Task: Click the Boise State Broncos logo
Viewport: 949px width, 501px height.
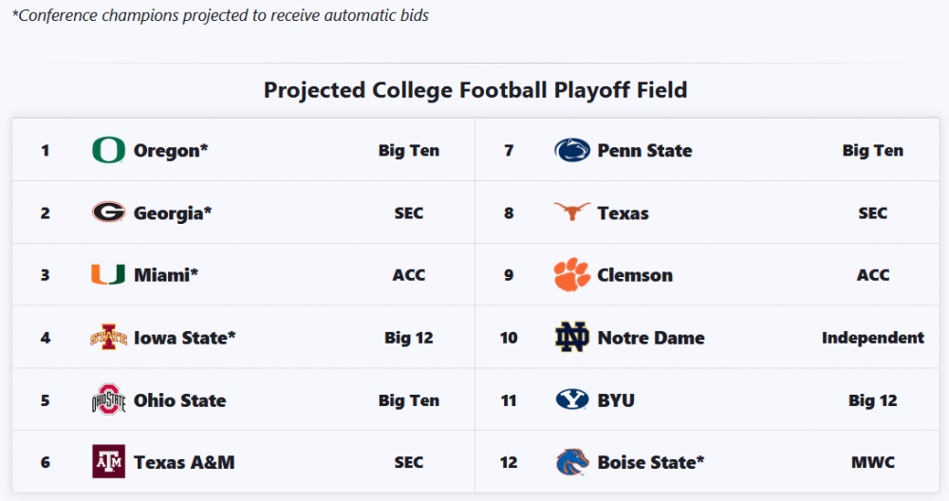Action: 572,462
